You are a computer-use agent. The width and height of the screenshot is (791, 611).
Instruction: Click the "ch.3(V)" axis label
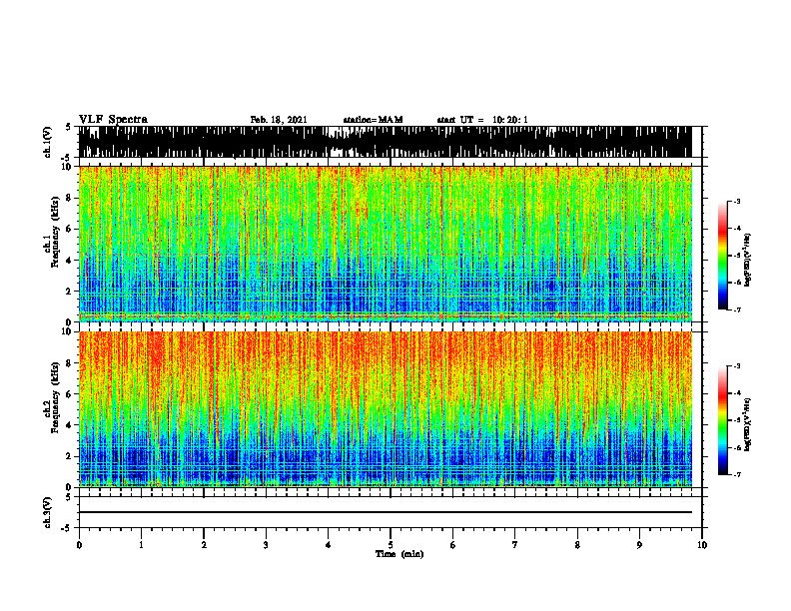coord(48,512)
